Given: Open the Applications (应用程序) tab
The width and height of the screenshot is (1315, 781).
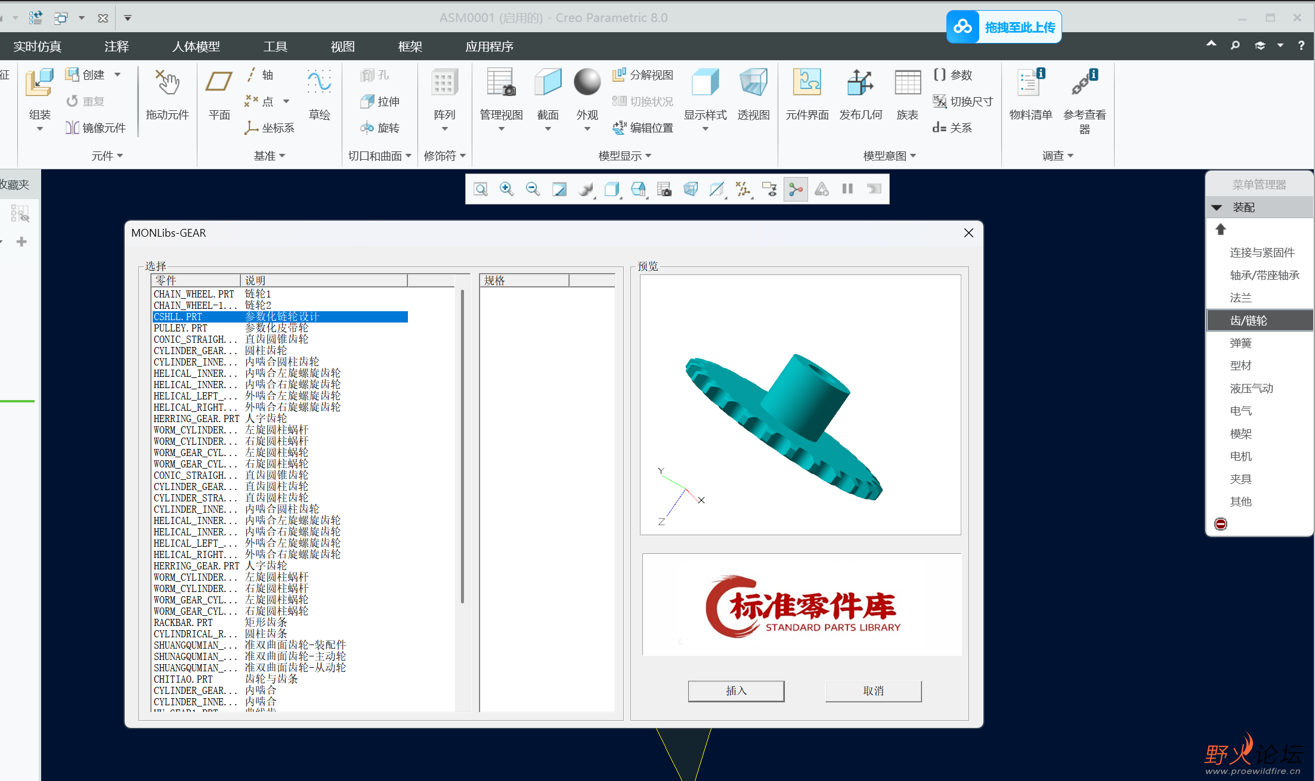Looking at the screenshot, I should click(490, 47).
